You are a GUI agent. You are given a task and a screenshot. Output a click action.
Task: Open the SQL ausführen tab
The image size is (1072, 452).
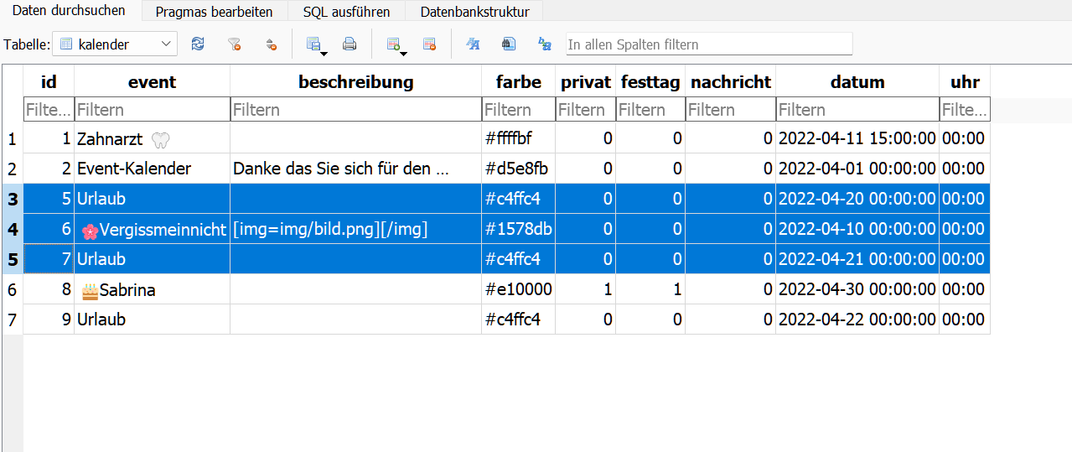[346, 12]
